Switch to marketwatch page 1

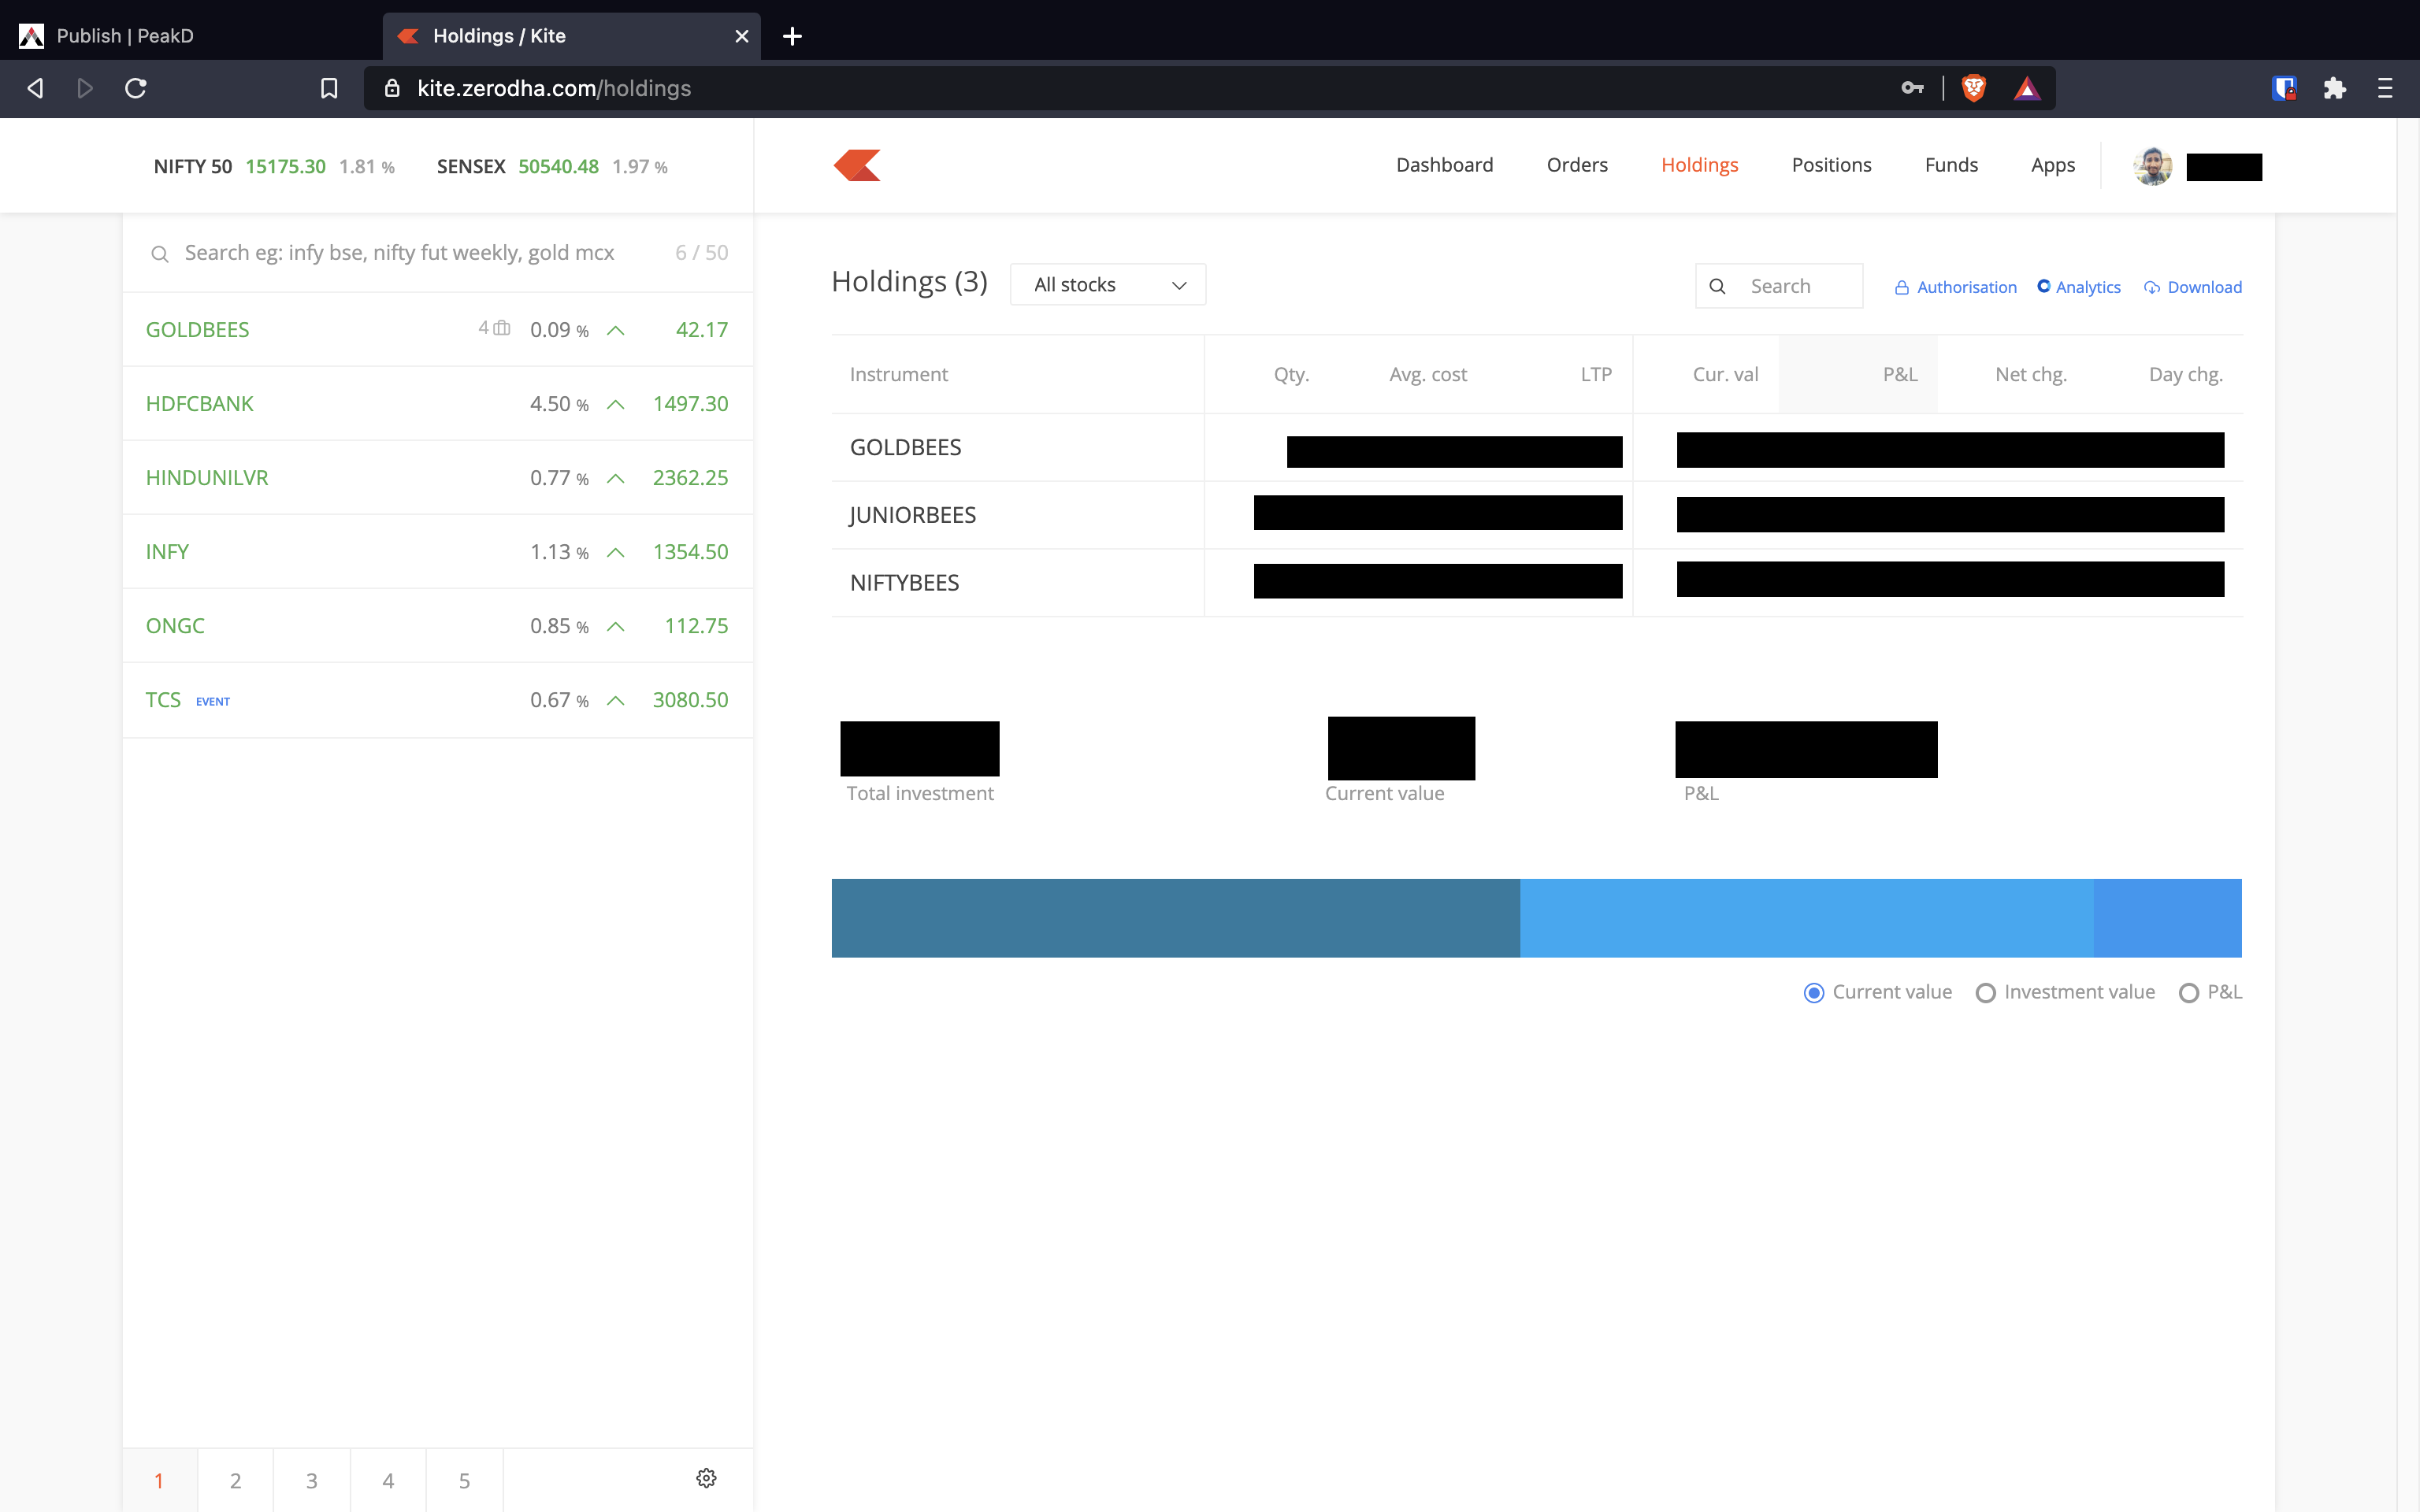(x=159, y=1480)
